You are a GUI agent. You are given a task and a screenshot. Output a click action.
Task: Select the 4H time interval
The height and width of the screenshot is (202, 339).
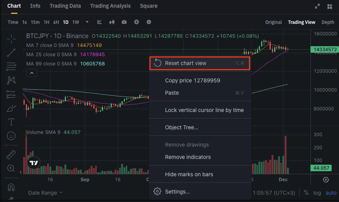56,22
